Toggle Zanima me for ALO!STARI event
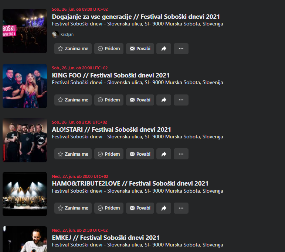Screen dimensions: 285x252 (x=73, y=154)
